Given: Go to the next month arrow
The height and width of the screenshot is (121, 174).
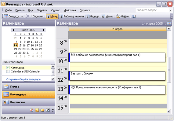Looking at the screenshot, I should click(x=44, y=30).
